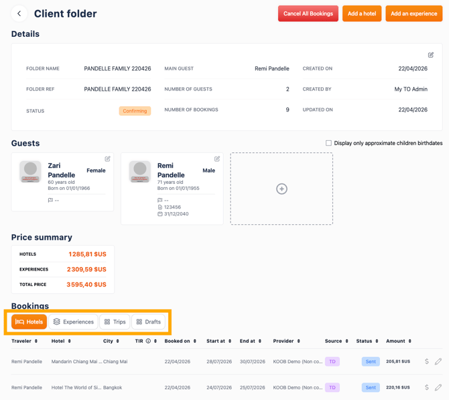Edit folder details pencil icon

(431, 55)
